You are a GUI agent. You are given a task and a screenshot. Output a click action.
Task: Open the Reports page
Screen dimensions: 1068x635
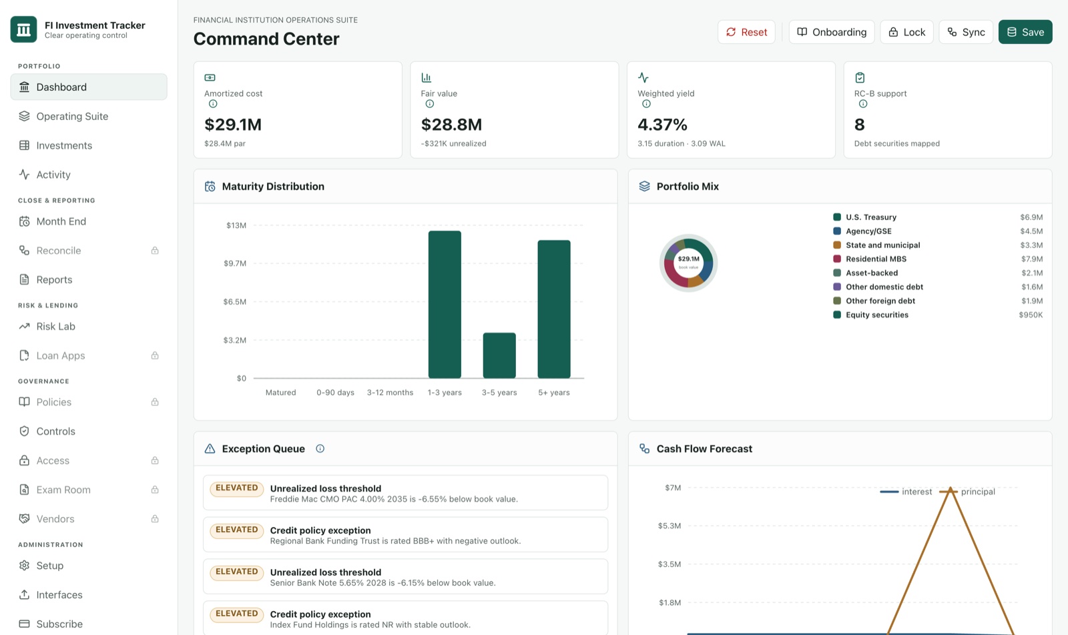coord(89,279)
